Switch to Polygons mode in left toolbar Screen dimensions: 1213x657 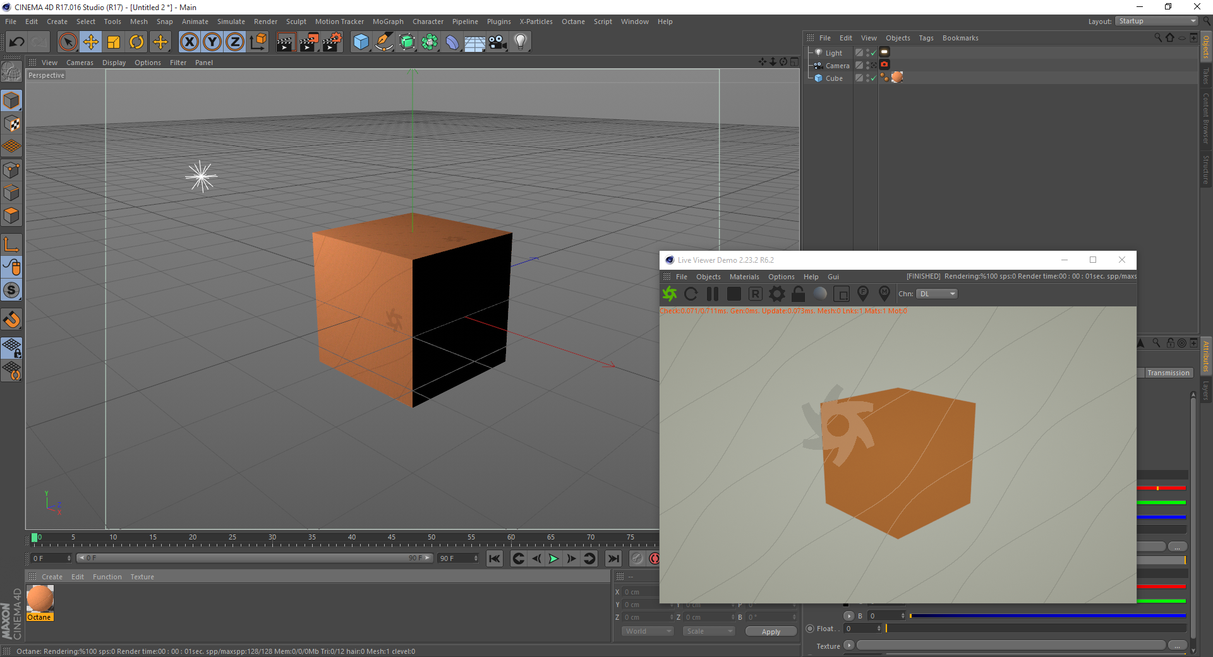(11, 215)
